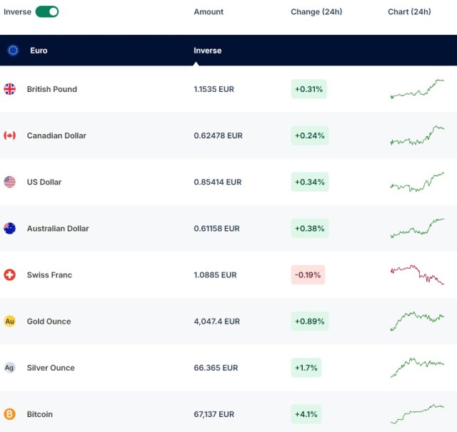Click the US Dollar flag icon
This screenshot has height=432, width=457.
pyautogui.click(x=10, y=182)
